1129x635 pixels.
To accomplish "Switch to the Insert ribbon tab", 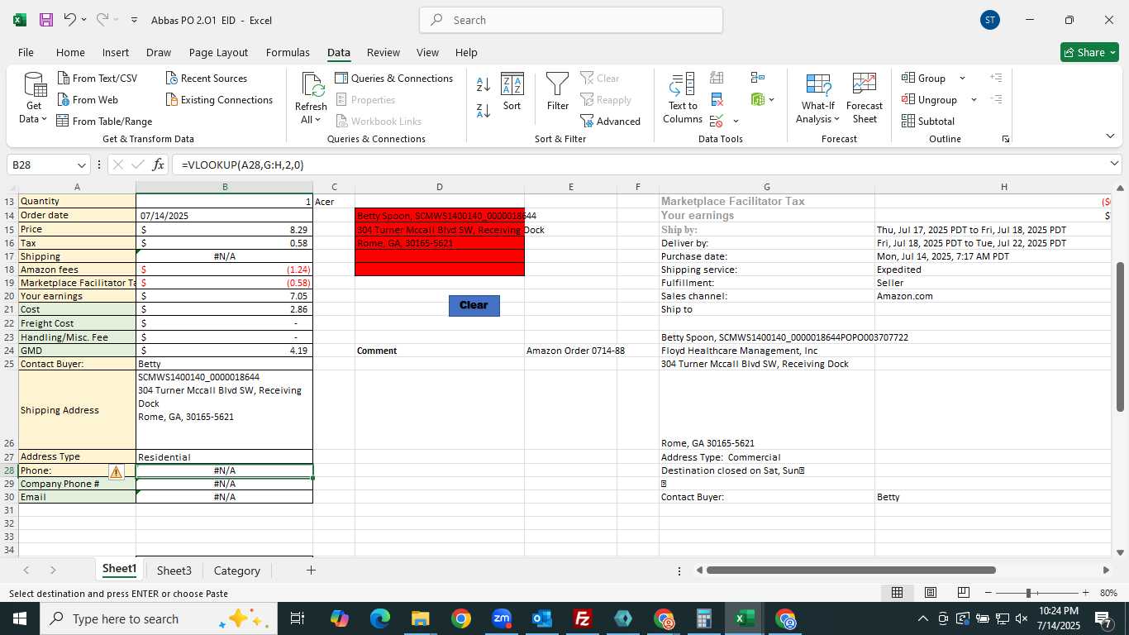I will [x=116, y=52].
